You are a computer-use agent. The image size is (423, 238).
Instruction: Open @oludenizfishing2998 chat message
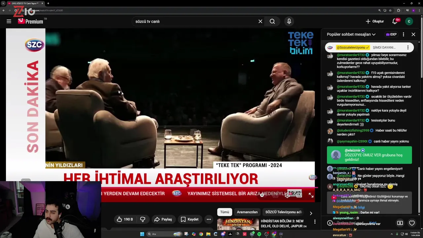(x=369, y=132)
